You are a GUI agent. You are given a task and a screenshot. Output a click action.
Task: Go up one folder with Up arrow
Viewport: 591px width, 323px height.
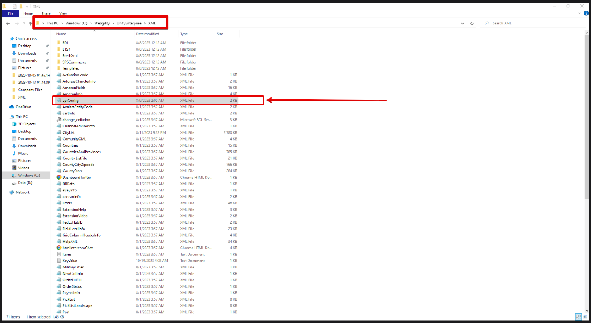click(31, 23)
